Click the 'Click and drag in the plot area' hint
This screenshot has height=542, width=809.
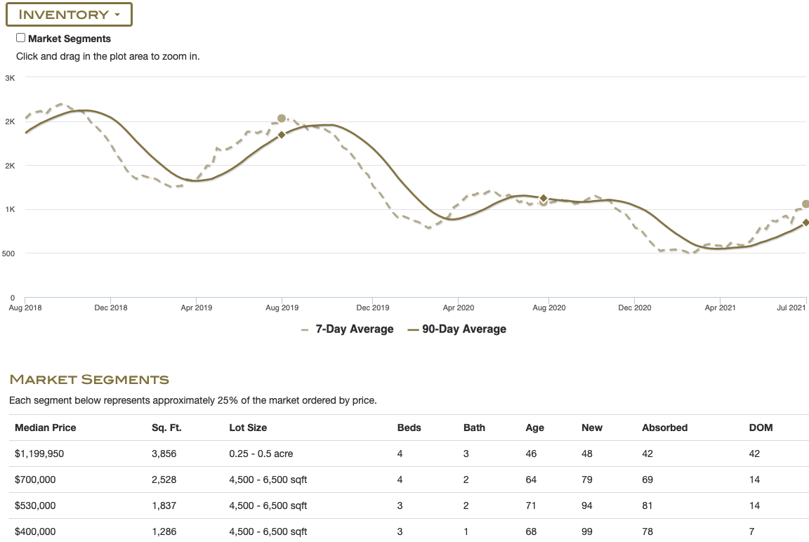click(108, 56)
